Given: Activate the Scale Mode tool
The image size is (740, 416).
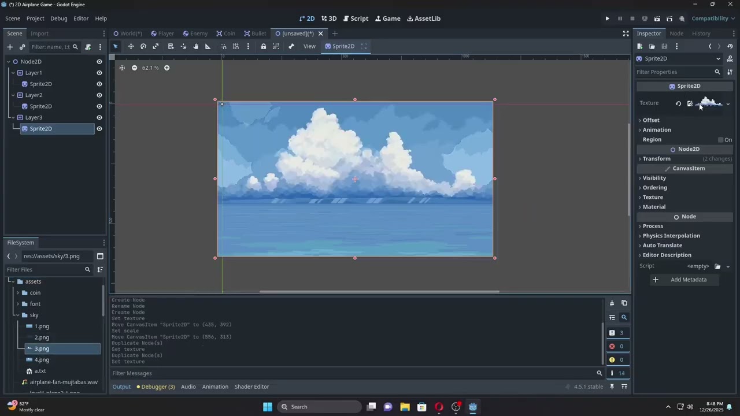Looking at the screenshot, I should [156, 46].
